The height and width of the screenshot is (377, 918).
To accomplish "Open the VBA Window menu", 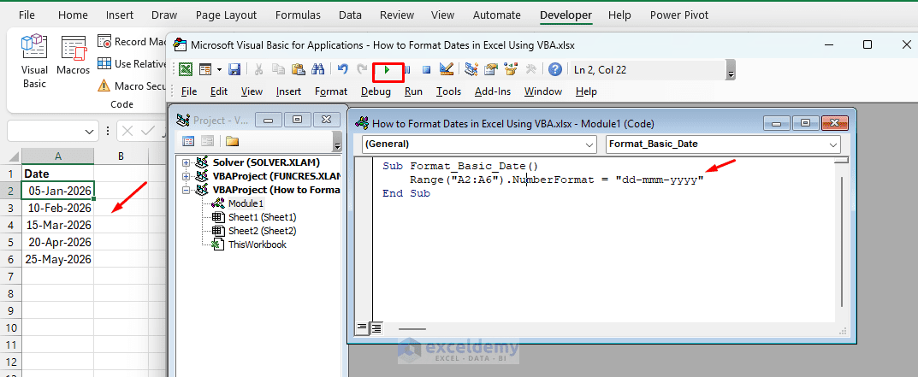I will point(543,91).
